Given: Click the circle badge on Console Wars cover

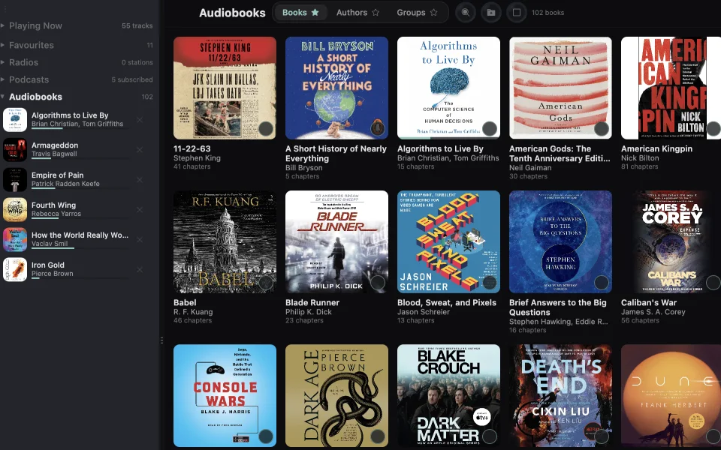Looking at the screenshot, I should click(x=266, y=436).
